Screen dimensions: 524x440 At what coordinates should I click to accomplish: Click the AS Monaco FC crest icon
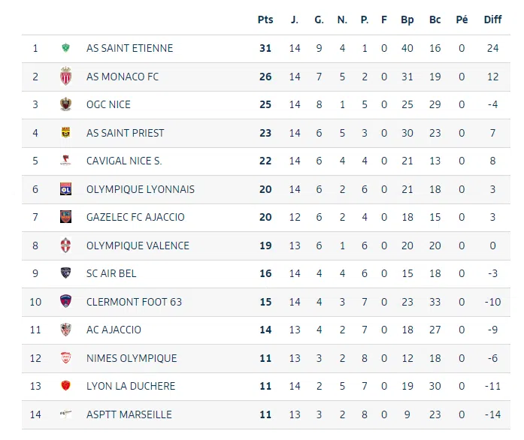(x=65, y=77)
